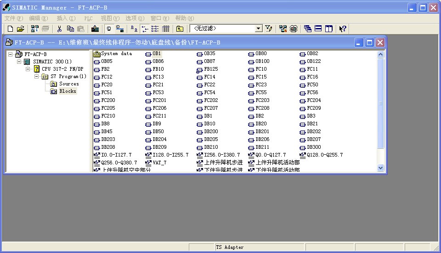Select Blocks folder in project tree
This screenshot has width=441, height=253.
68,91
